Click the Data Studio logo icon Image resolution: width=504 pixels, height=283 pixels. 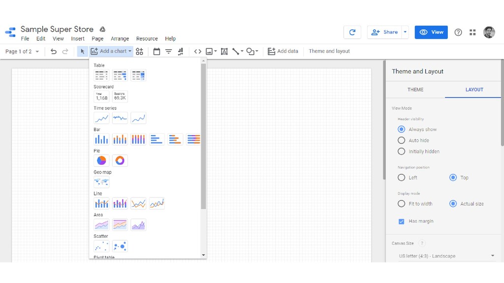pyautogui.click(x=10, y=32)
